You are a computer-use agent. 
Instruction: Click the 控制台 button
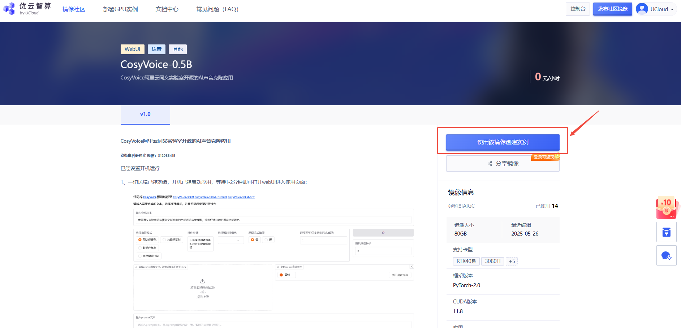[x=578, y=9]
